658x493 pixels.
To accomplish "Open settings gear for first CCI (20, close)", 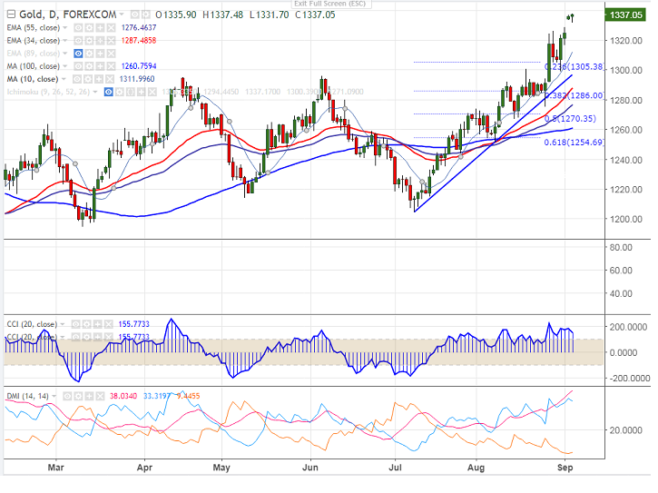I will click(x=86, y=324).
